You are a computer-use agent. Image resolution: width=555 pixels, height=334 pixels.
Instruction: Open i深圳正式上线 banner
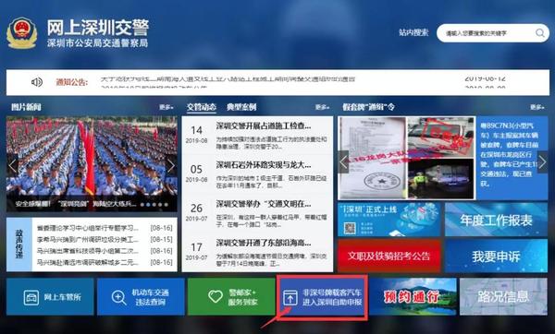pyautogui.click(x=389, y=220)
